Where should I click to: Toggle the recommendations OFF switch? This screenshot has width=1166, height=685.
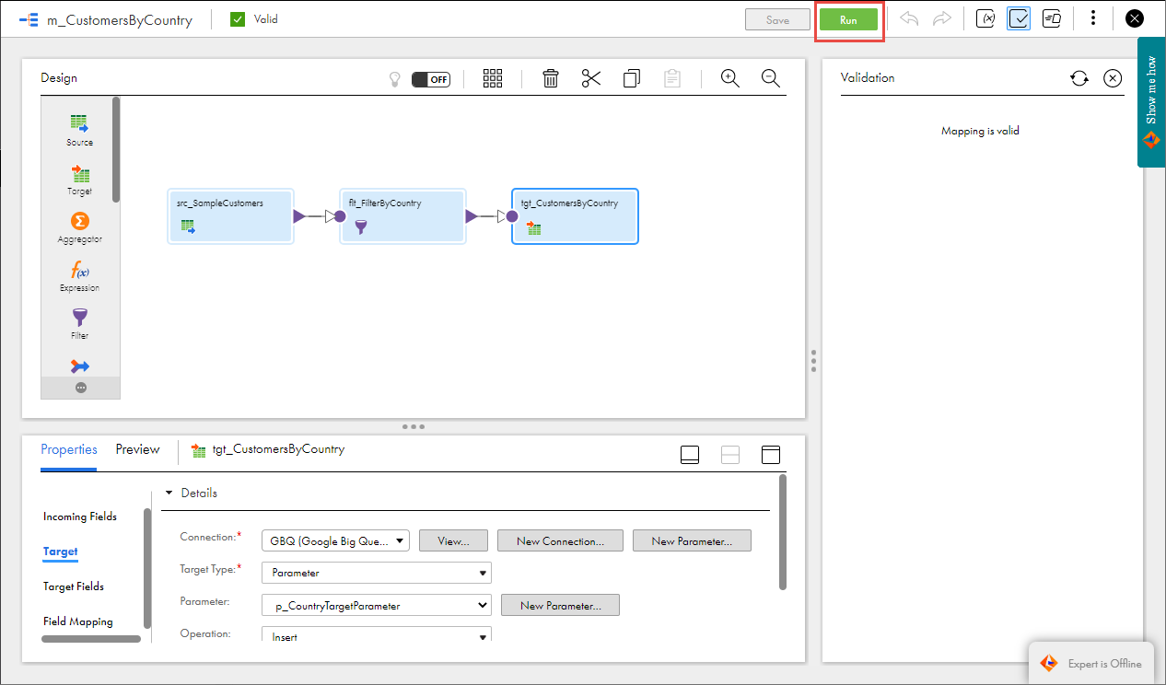pos(430,79)
